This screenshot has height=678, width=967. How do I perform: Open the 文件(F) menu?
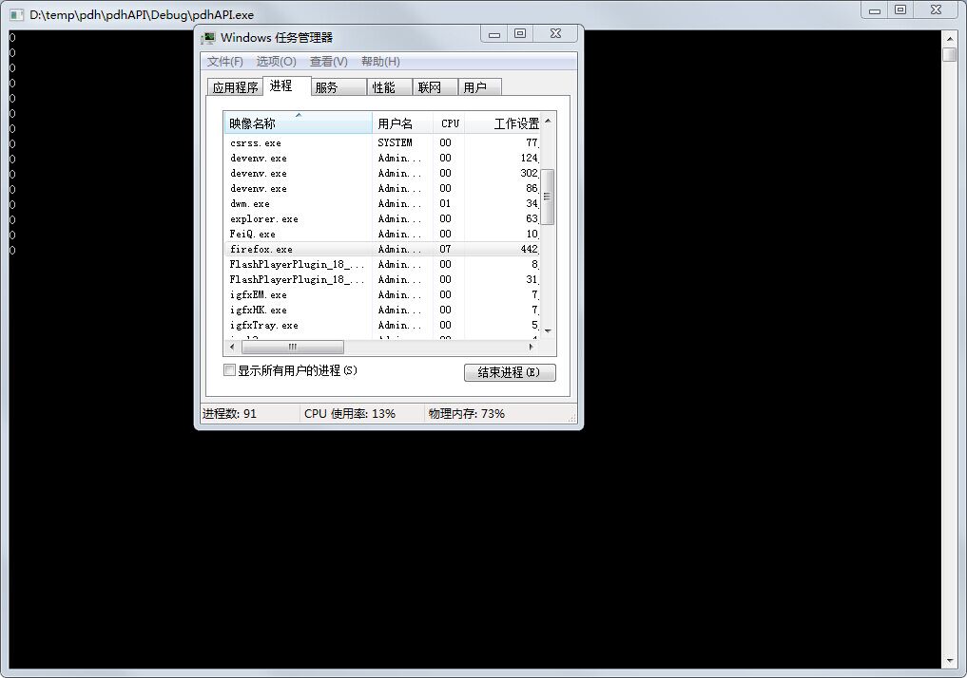tap(225, 62)
